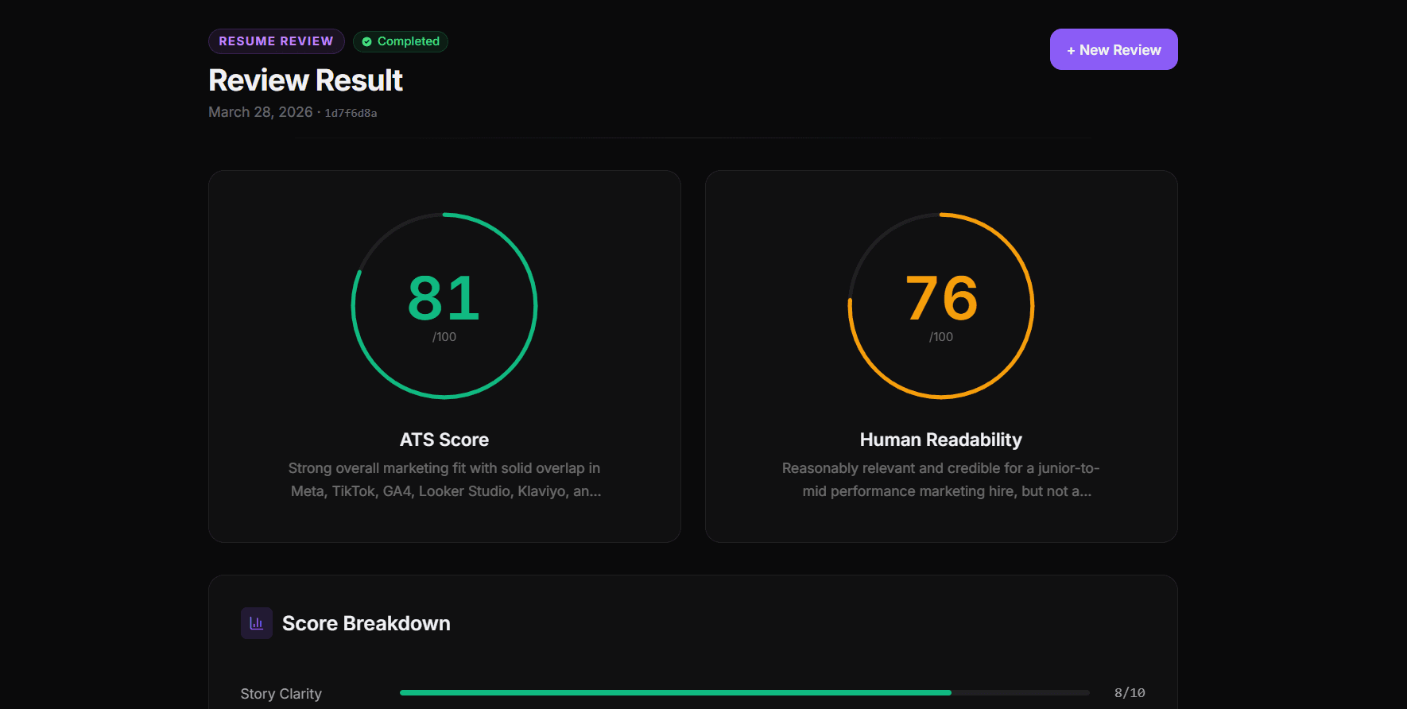Click the ATS score value 81
Viewport: 1407px width, 709px height.
click(444, 298)
